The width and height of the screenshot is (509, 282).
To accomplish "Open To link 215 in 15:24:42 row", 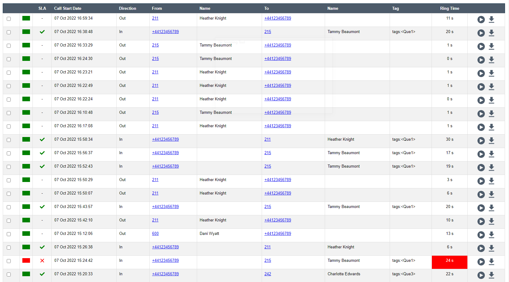I will (x=268, y=260).
